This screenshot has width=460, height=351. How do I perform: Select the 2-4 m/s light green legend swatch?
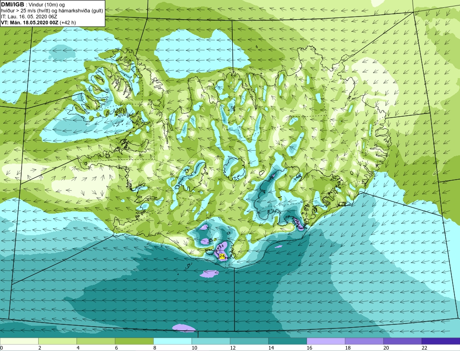point(57,341)
